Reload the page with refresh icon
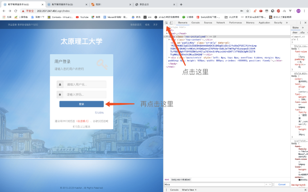Image resolution: width=308 pixels, height=192 pixels. 16,11
